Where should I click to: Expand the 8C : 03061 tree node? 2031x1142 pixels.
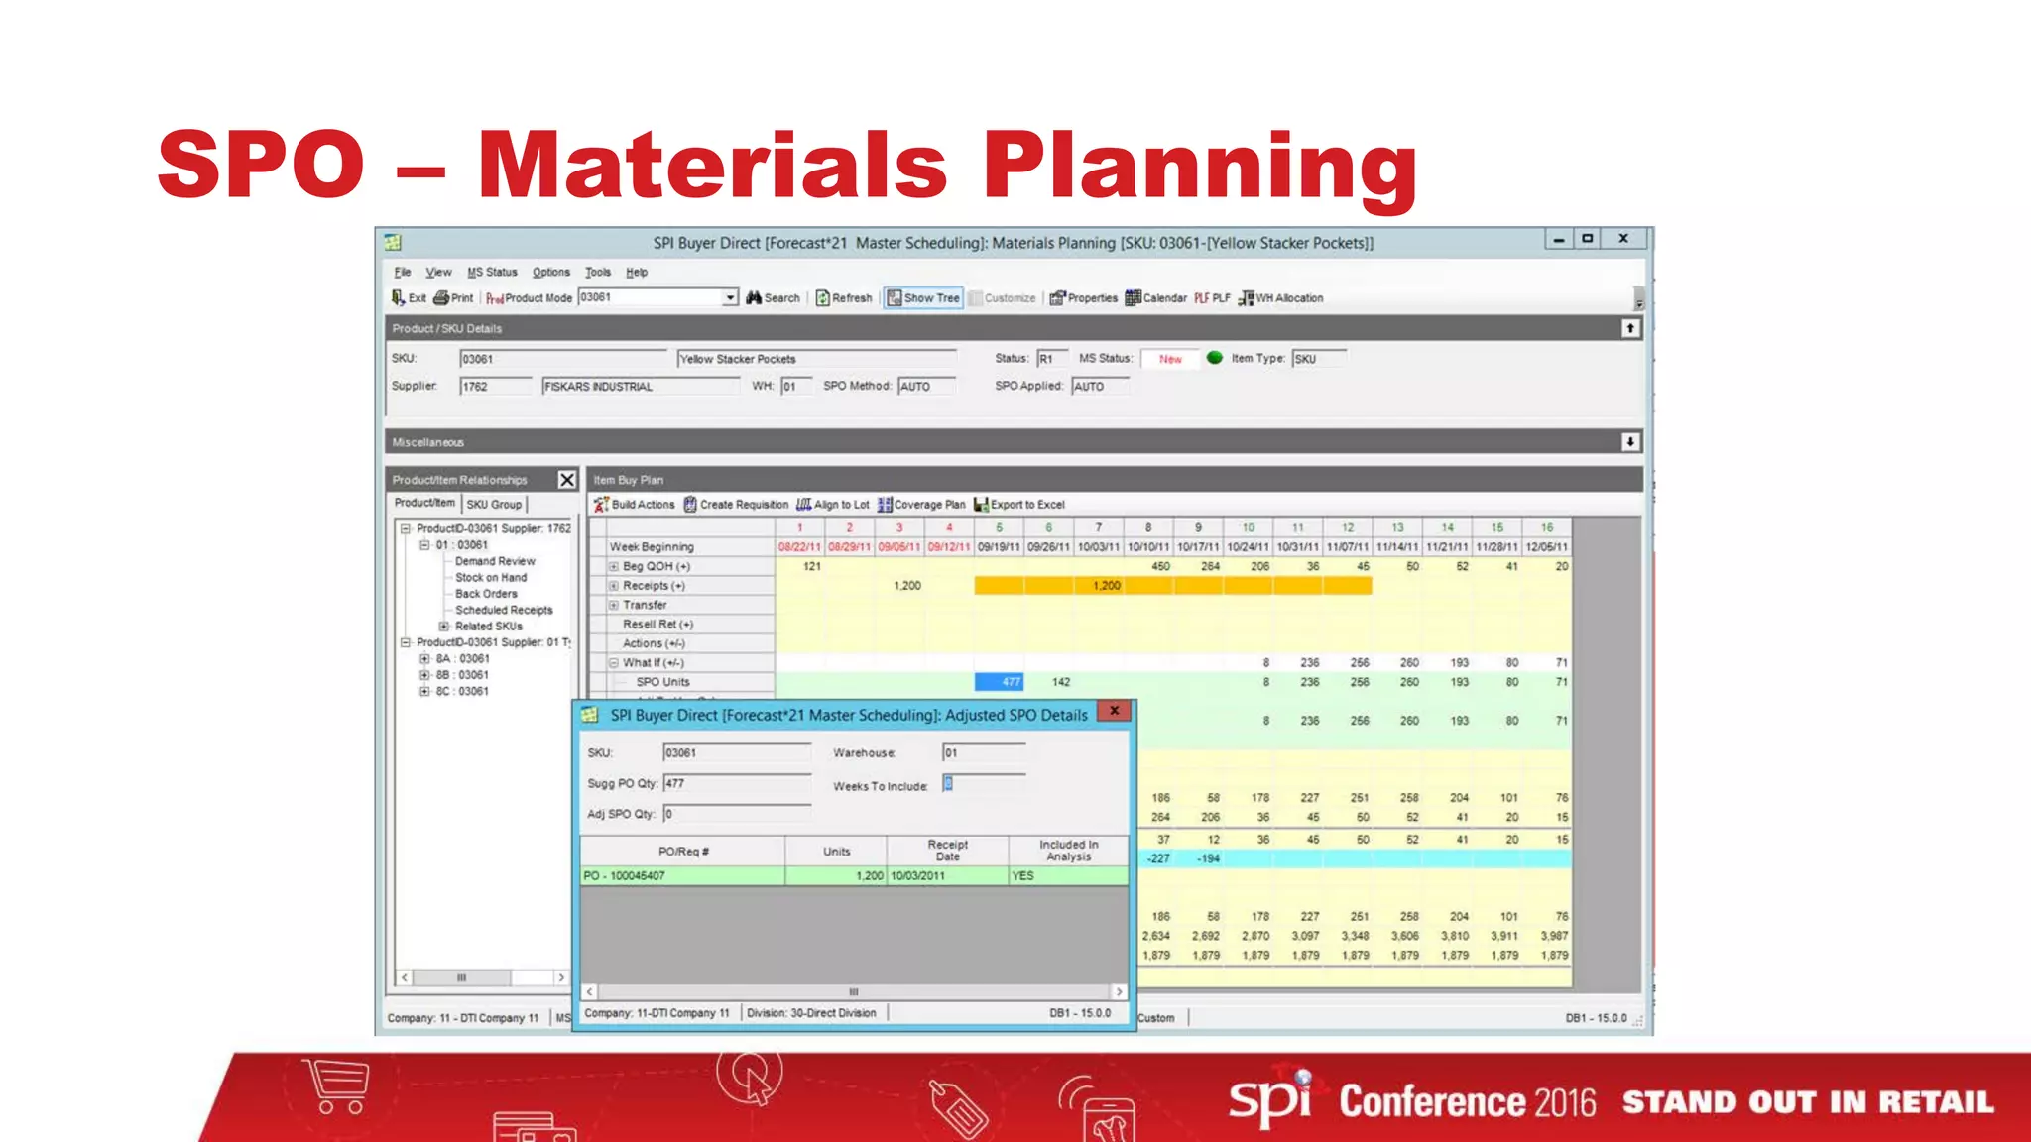(424, 692)
